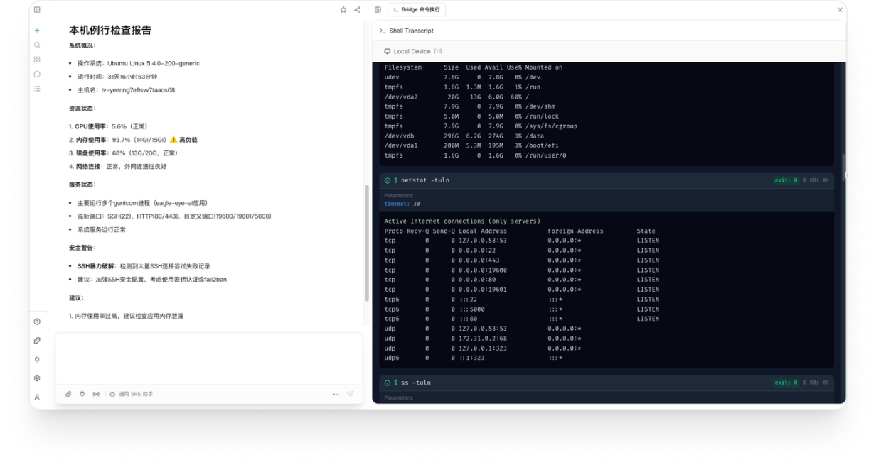Open settings gear in left sidebar
This screenshot has height=467, width=876.
[x=37, y=378]
